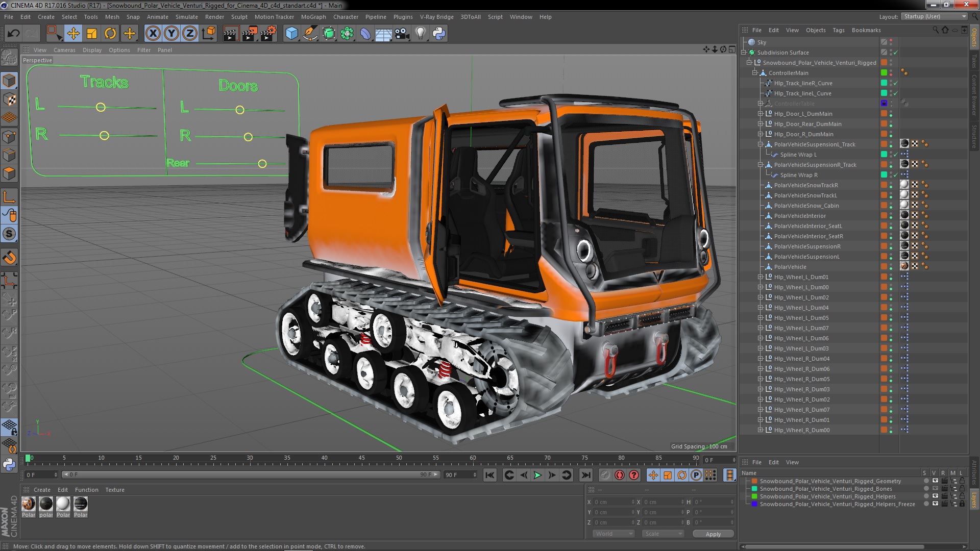Open the Layout dropdown Startup (User)

click(x=934, y=16)
